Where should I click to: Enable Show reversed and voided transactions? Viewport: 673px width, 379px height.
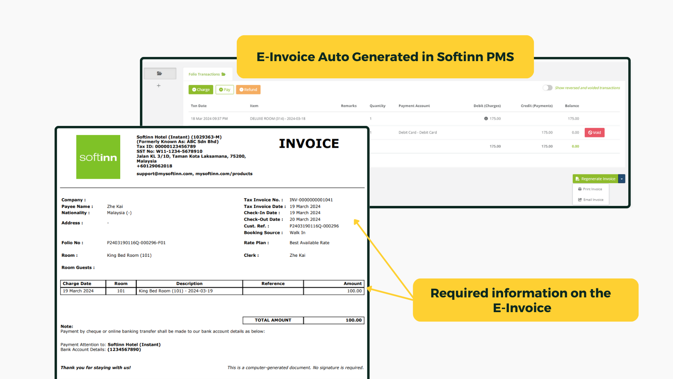[x=547, y=88]
